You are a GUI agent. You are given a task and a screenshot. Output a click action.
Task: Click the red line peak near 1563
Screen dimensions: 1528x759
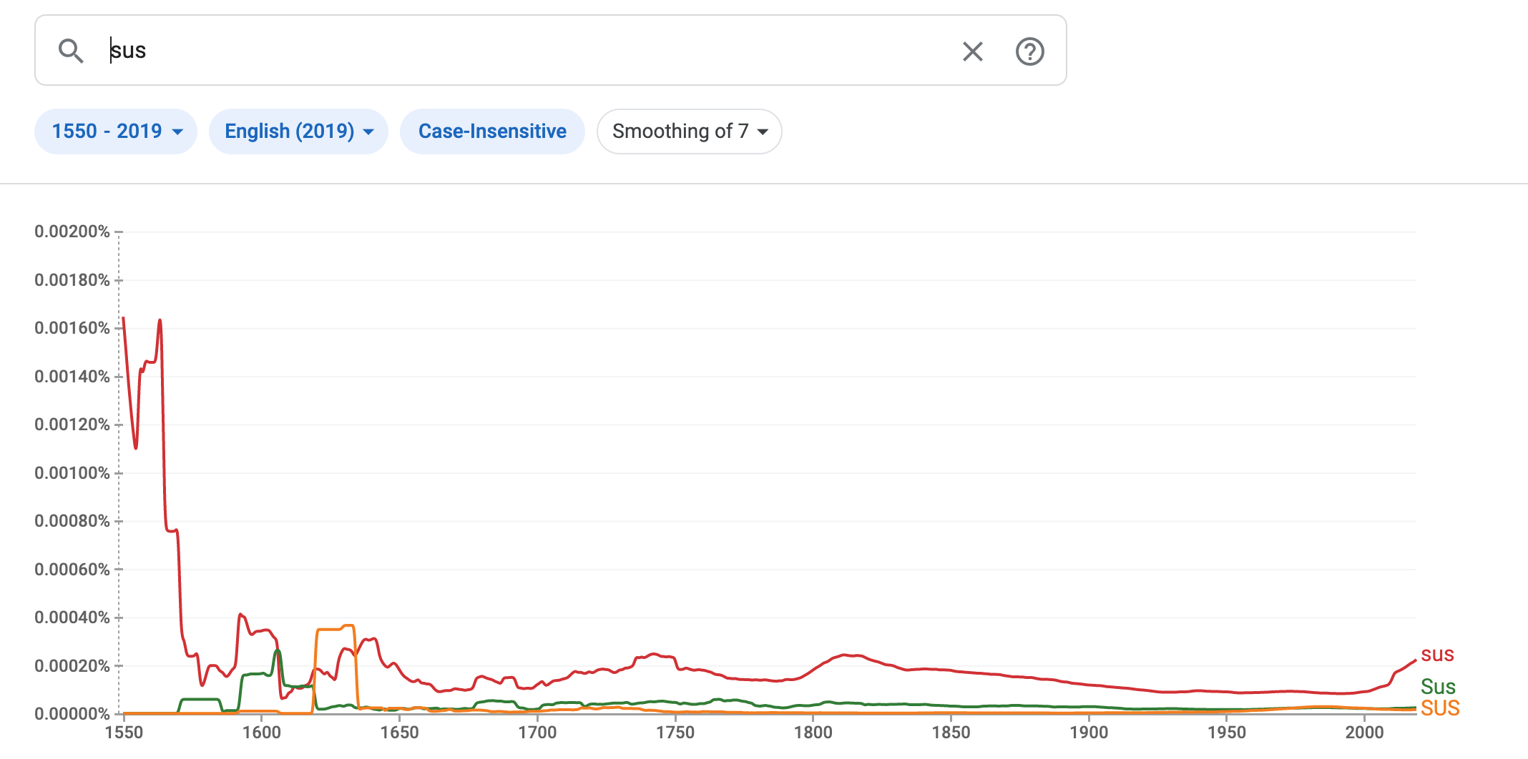pyautogui.click(x=160, y=320)
